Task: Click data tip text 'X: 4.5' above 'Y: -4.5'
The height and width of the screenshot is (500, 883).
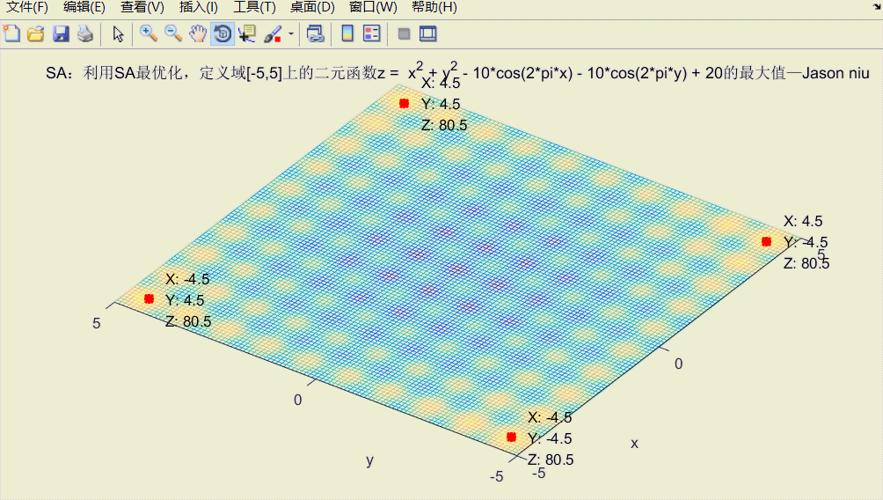Action: tap(803, 221)
